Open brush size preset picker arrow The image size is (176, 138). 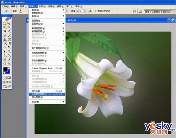click(x=24, y=11)
